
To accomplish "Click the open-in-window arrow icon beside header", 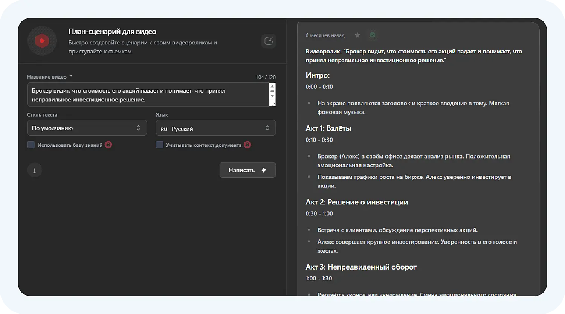I will tap(269, 41).
